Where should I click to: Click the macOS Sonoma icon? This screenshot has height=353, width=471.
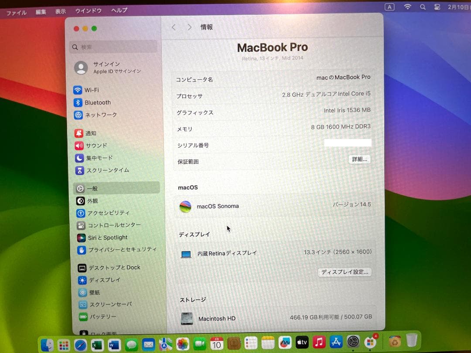[185, 206]
